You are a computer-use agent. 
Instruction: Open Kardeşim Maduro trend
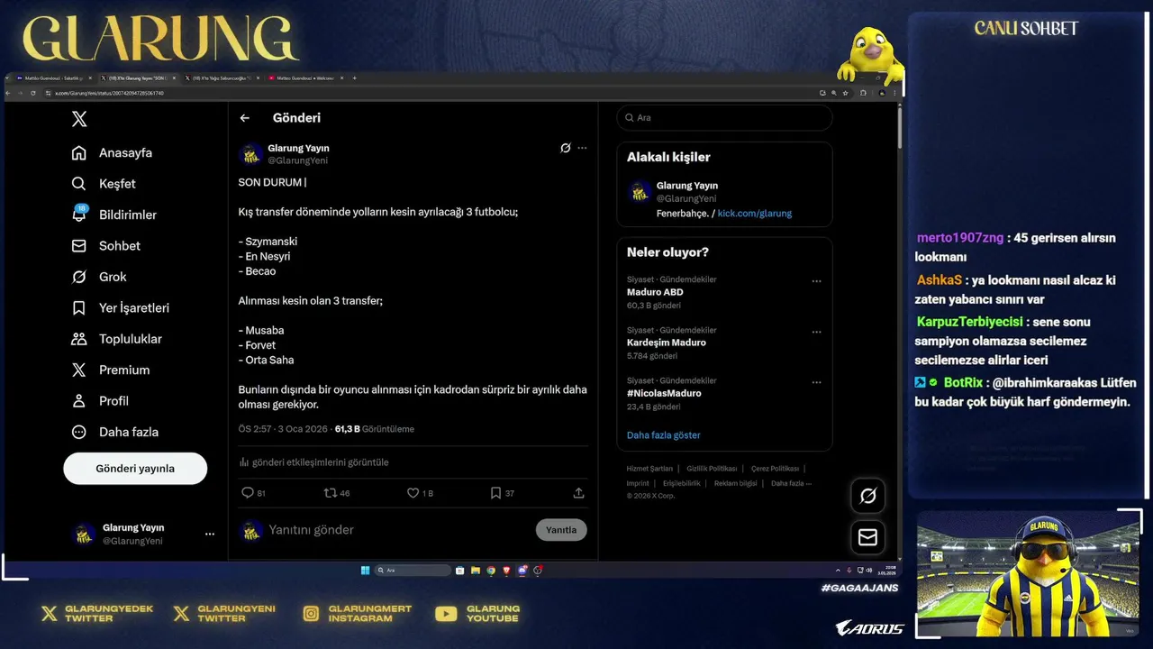tap(667, 343)
